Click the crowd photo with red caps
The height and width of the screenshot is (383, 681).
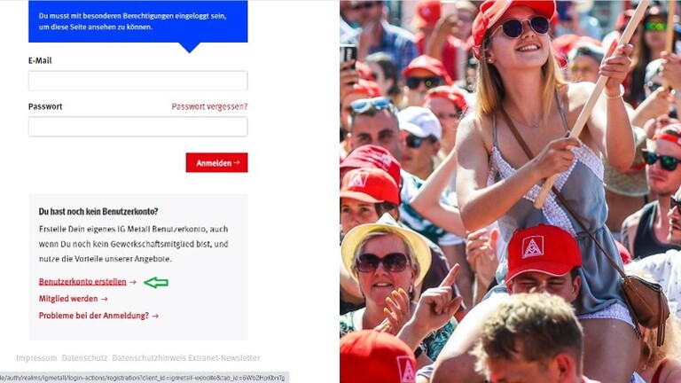511,191
